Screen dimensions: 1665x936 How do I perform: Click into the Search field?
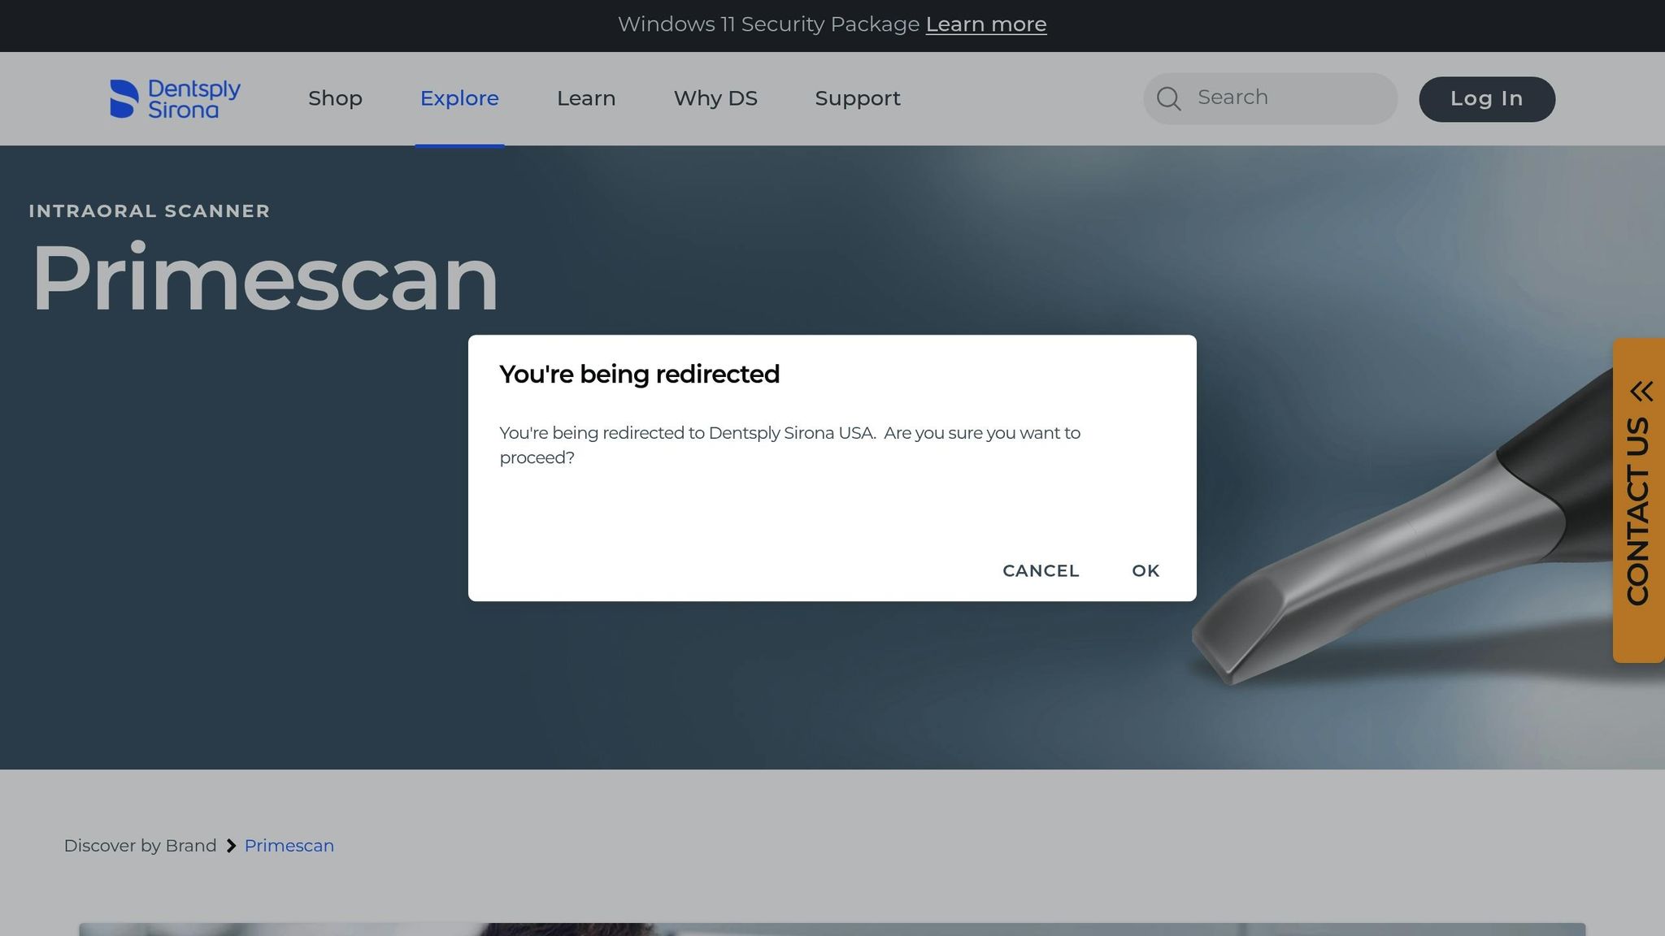(1271, 98)
